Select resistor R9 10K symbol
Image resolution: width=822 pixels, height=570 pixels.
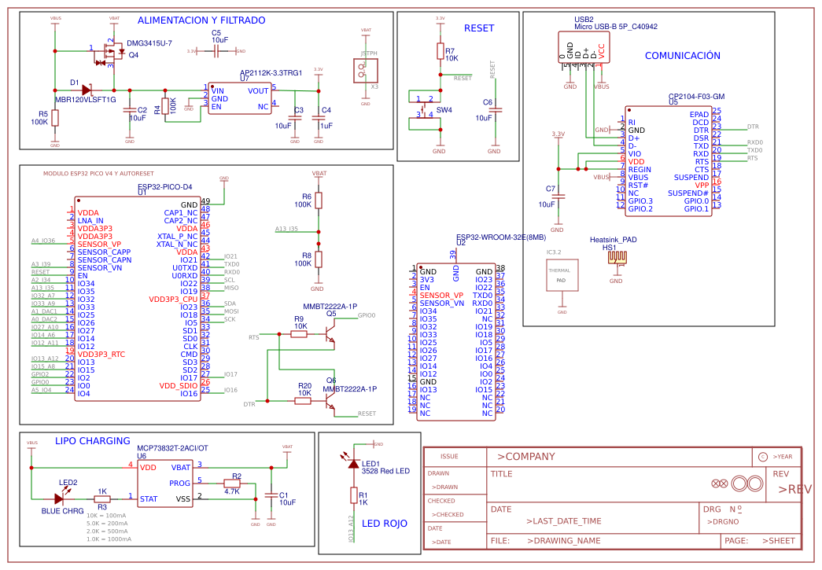tap(299, 333)
